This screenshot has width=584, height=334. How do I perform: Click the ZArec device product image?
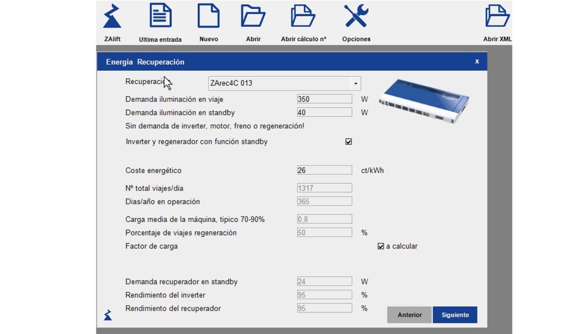(424, 100)
